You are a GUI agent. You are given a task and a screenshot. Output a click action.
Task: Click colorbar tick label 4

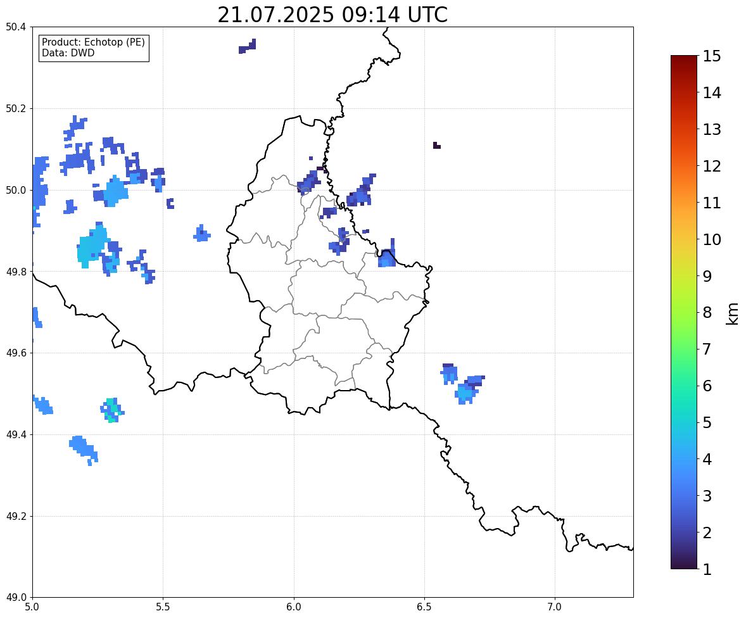coord(707,459)
